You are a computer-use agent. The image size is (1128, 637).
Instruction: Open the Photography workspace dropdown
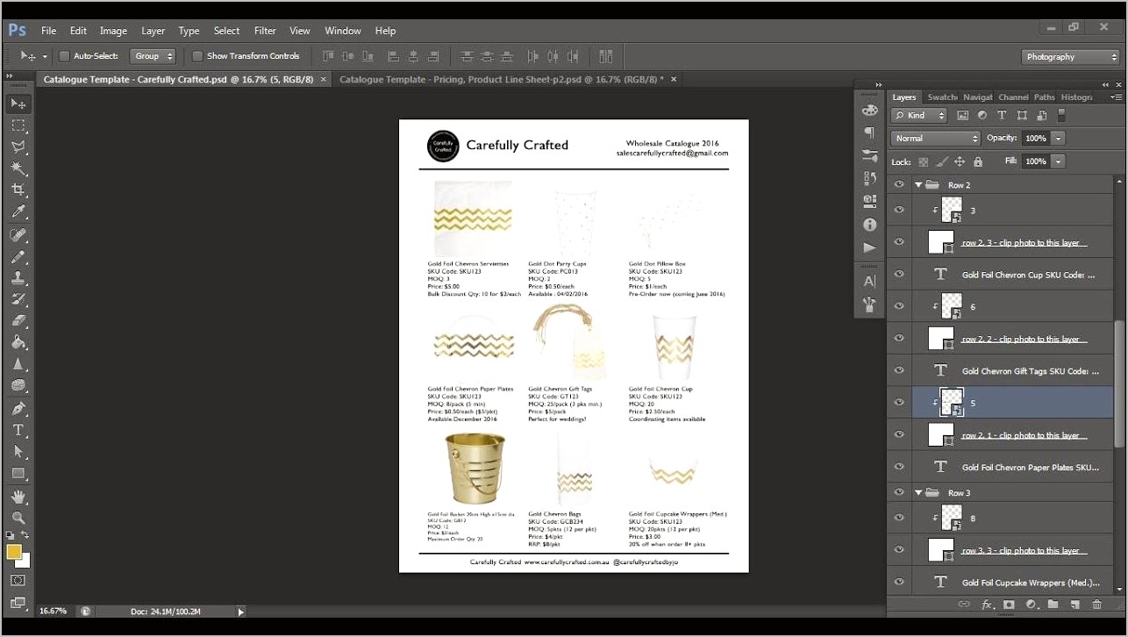1071,57
